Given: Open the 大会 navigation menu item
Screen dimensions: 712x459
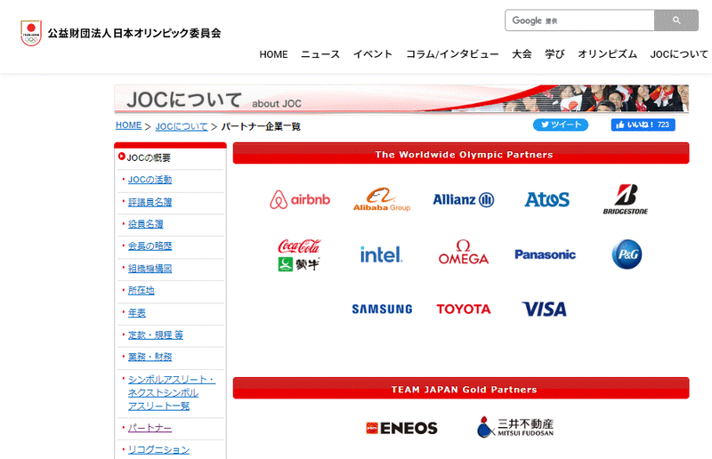Looking at the screenshot, I should click(522, 54).
